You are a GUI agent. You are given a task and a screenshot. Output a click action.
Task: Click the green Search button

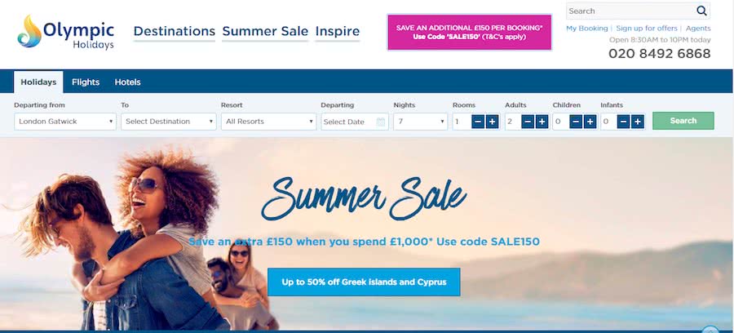click(683, 121)
